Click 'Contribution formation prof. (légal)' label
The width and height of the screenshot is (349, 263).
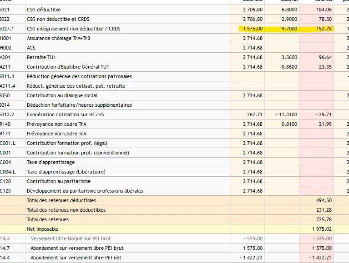pos(67,143)
